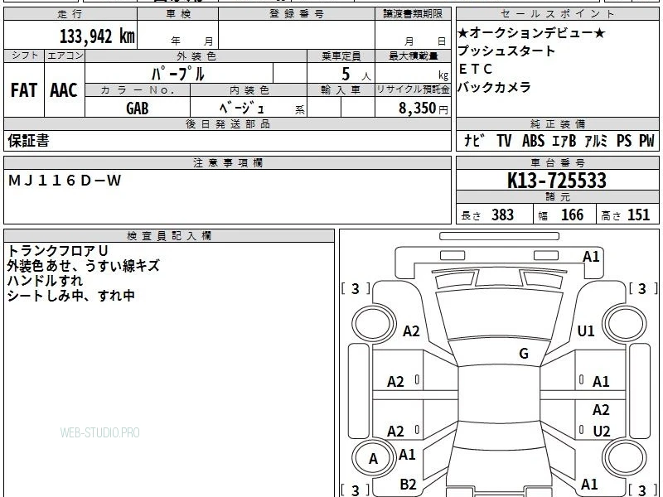Screen dimensions: 663x497
Task: Click the PS equipment label
Action: 624,140
